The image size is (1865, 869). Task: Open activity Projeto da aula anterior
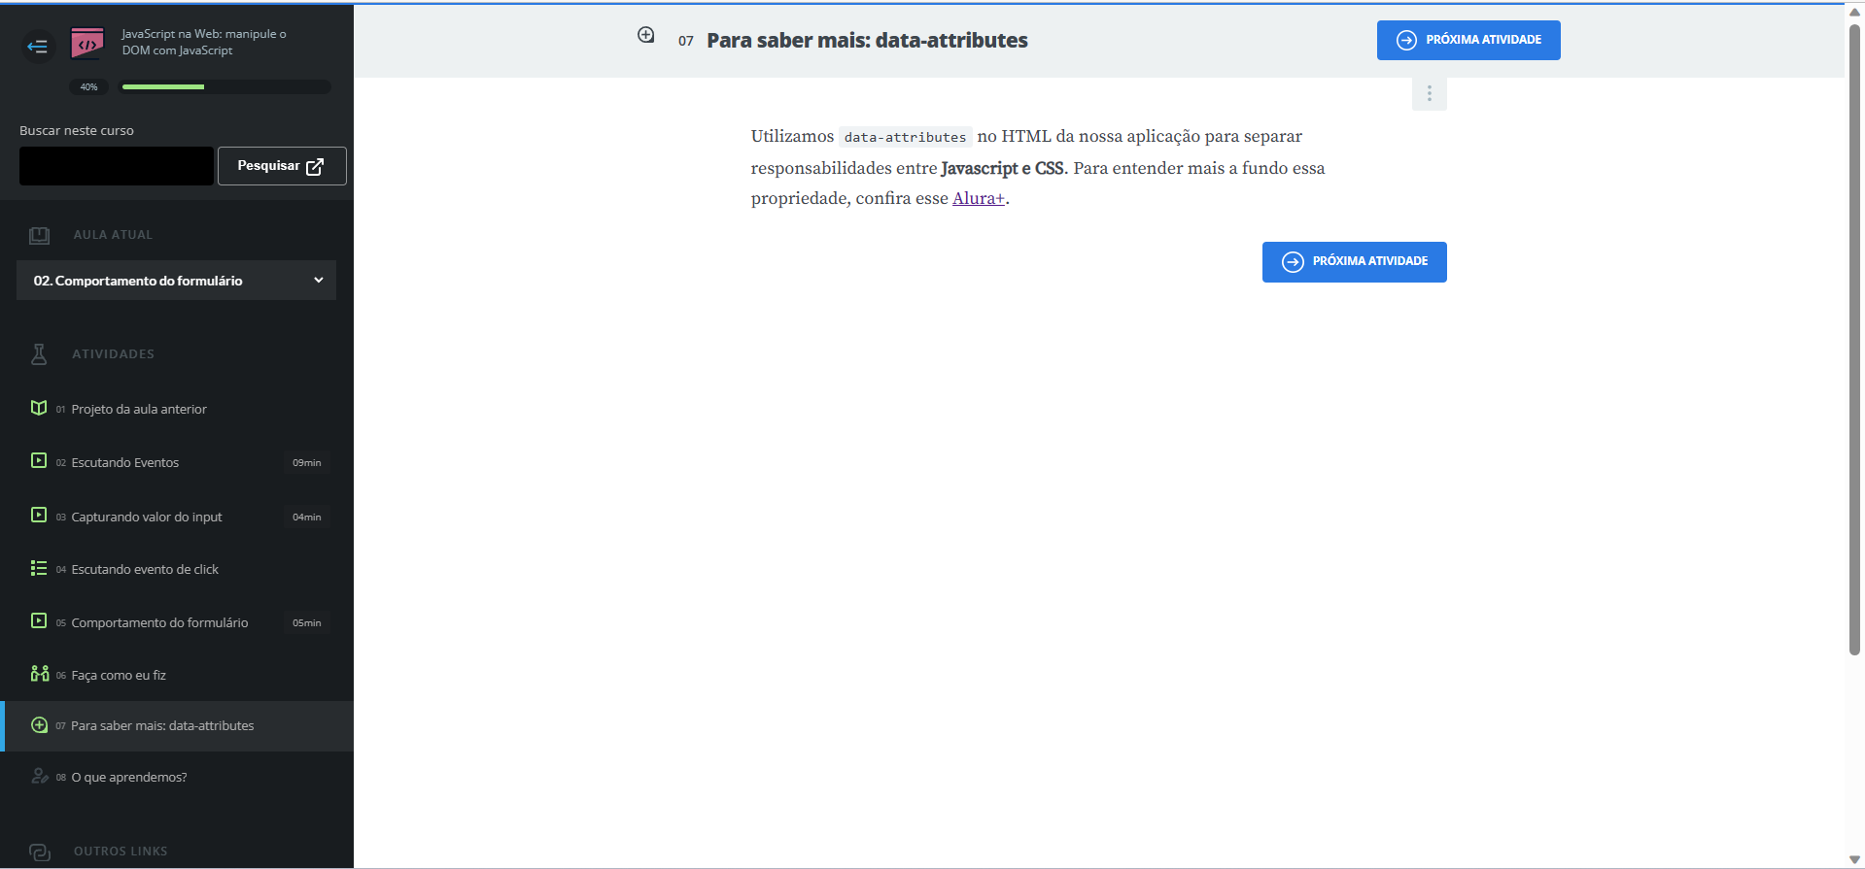click(x=139, y=410)
